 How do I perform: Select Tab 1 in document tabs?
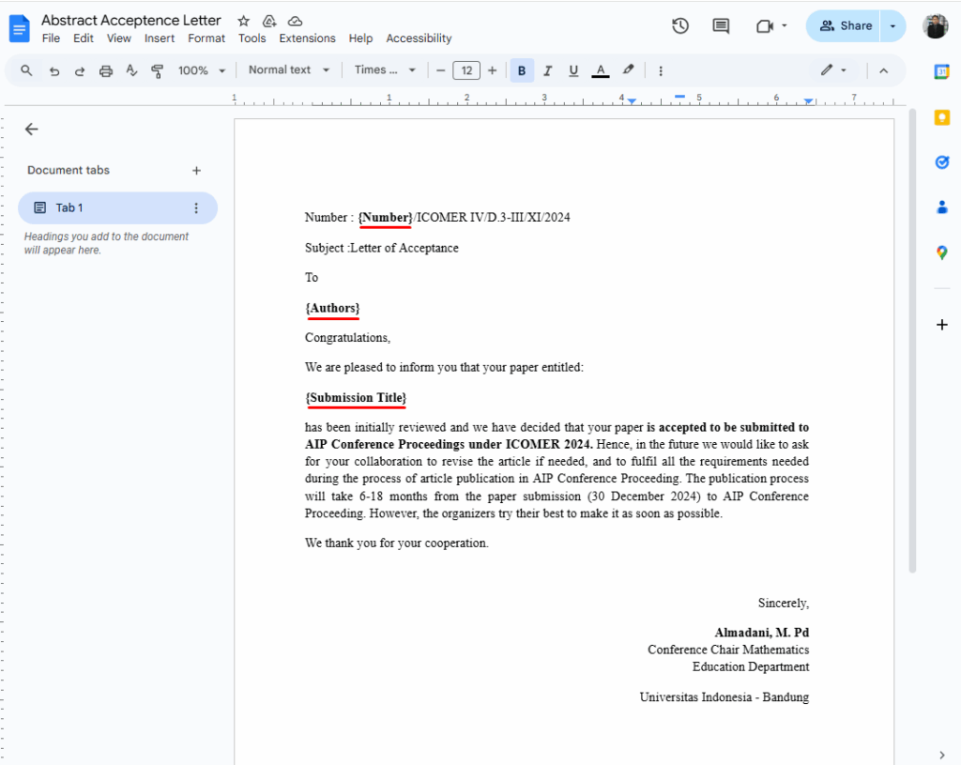(117, 207)
